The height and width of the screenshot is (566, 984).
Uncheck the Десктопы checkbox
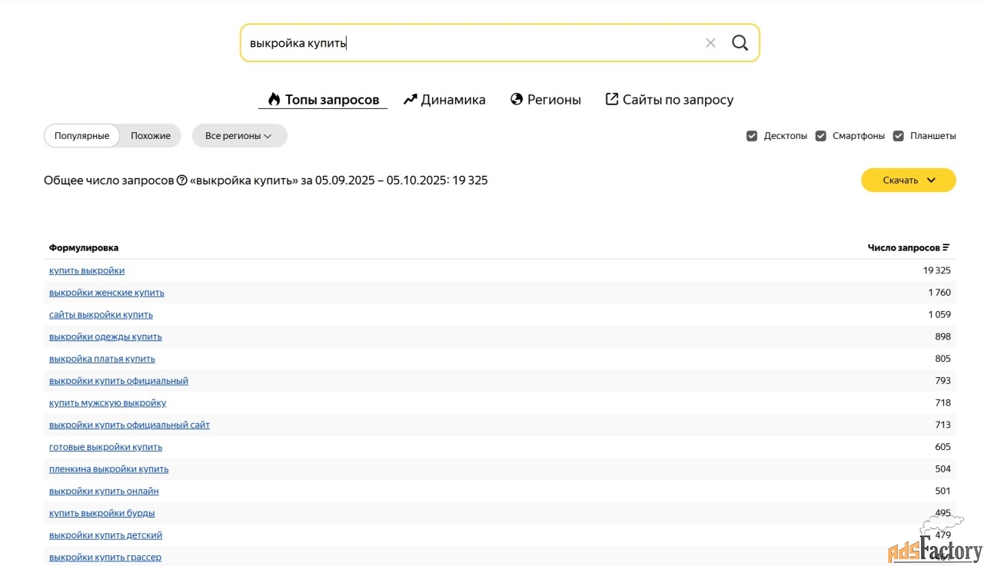[752, 136]
